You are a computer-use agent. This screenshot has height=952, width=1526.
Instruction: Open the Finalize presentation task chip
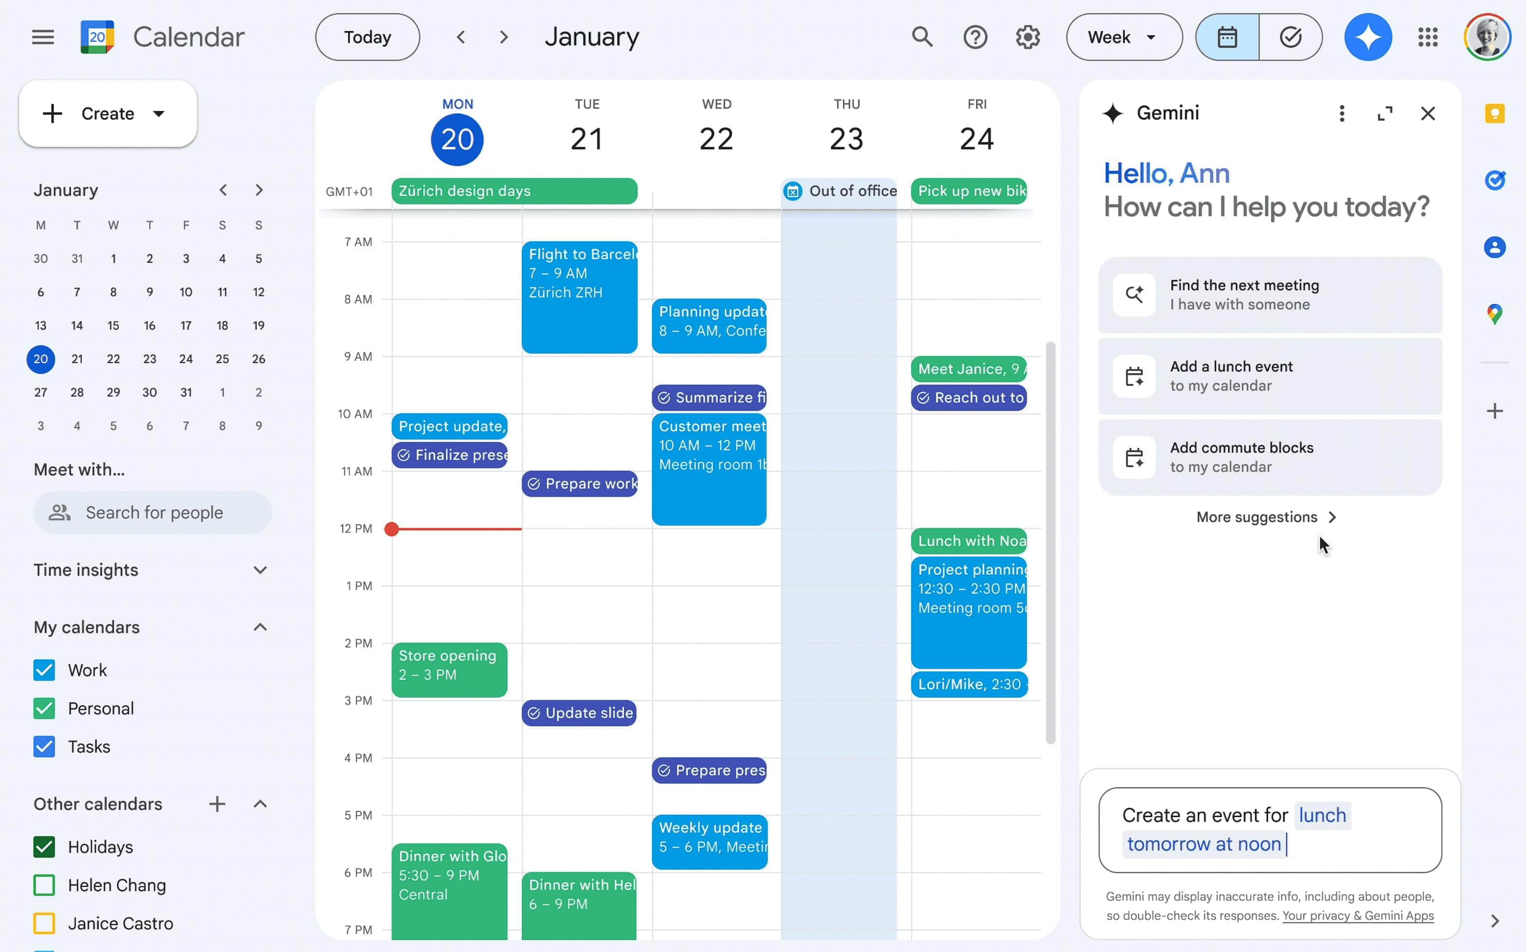click(x=449, y=455)
